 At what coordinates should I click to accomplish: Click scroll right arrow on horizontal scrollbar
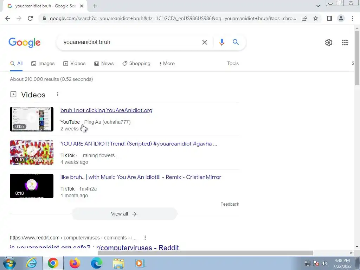(351, 253)
